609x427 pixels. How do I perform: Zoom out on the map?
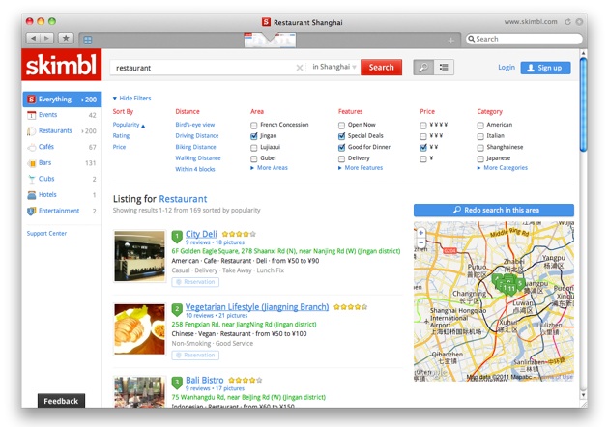(x=421, y=243)
